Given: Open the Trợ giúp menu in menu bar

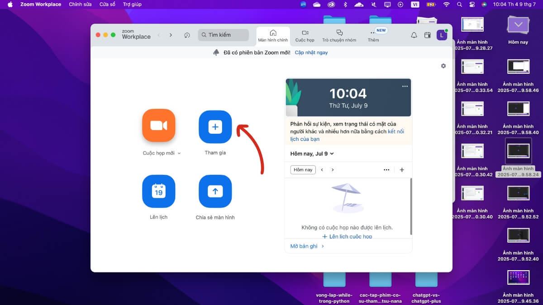Looking at the screenshot, I should [x=132, y=4].
